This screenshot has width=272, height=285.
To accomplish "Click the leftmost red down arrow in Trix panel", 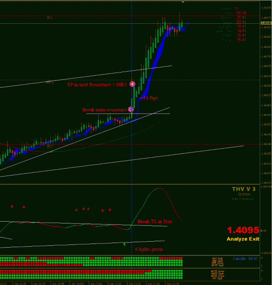I will [12, 206].
